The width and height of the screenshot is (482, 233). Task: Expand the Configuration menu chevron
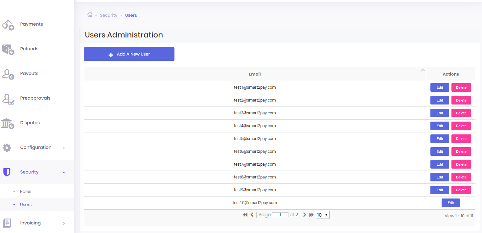point(64,148)
